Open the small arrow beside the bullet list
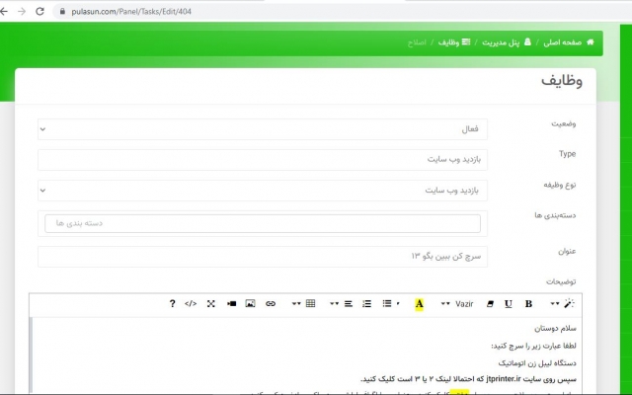The height and width of the screenshot is (395, 632). coord(398,304)
